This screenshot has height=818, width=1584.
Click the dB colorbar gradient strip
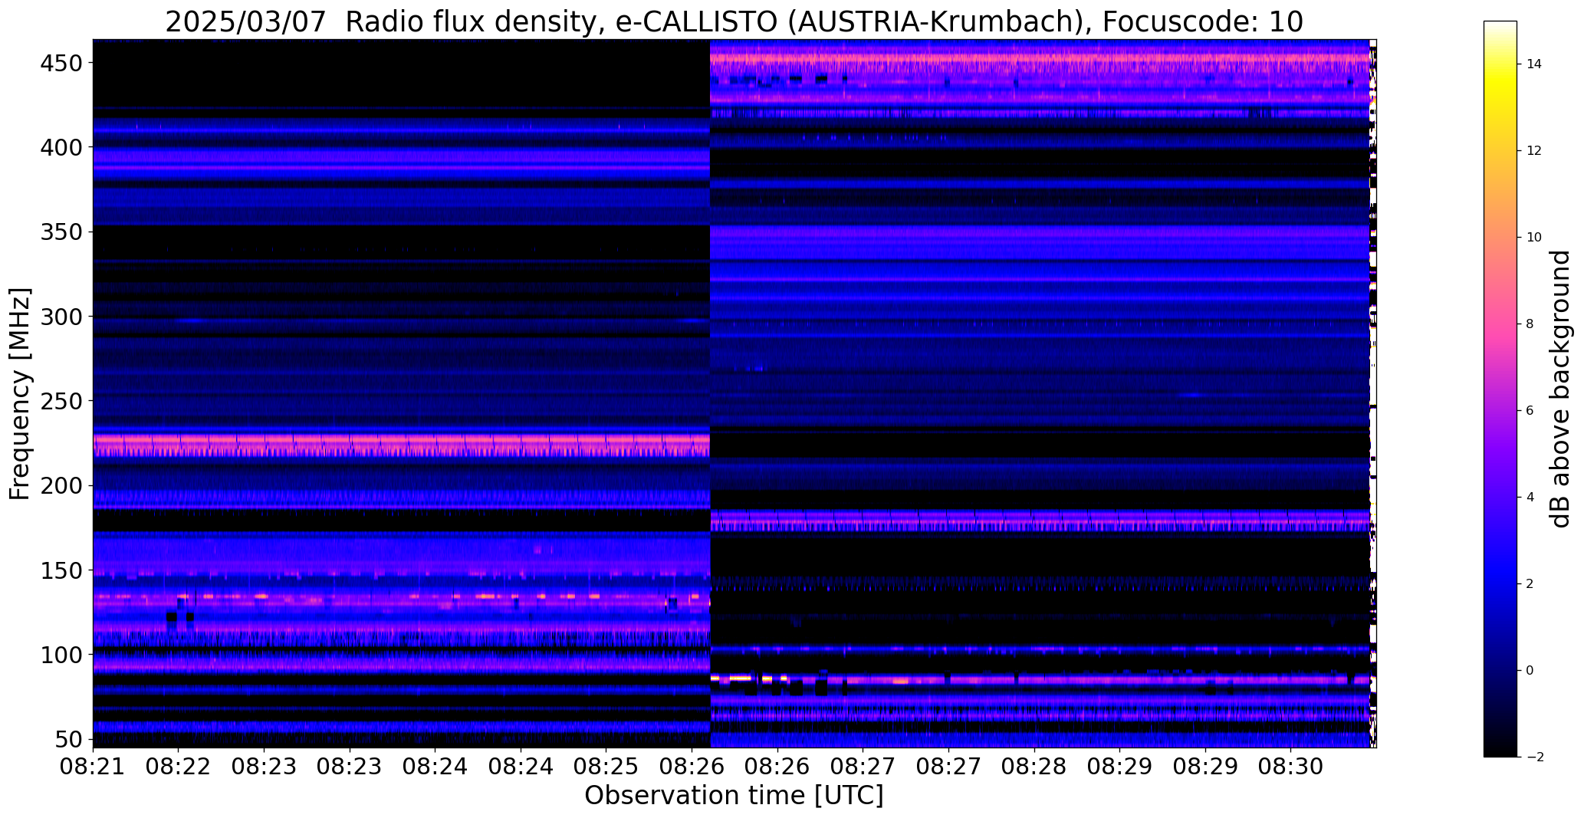[1500, 389]
